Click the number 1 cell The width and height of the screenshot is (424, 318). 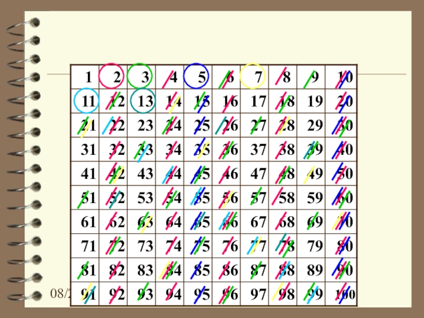(x=85, y=77)
